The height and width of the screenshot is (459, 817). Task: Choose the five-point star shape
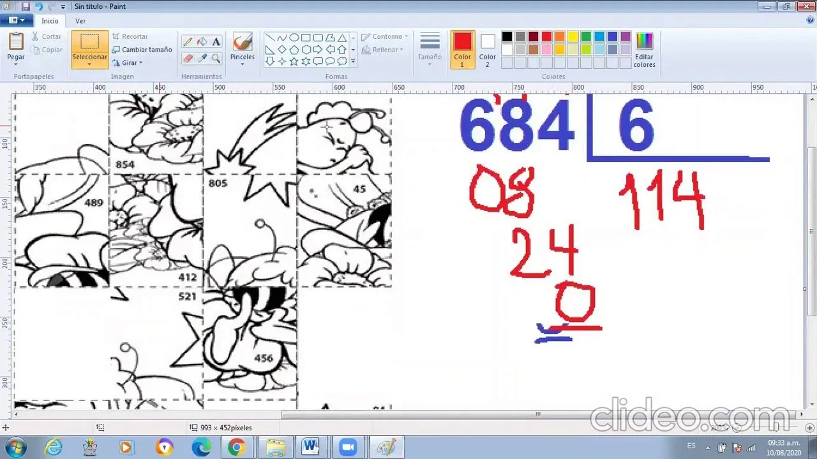294,61
